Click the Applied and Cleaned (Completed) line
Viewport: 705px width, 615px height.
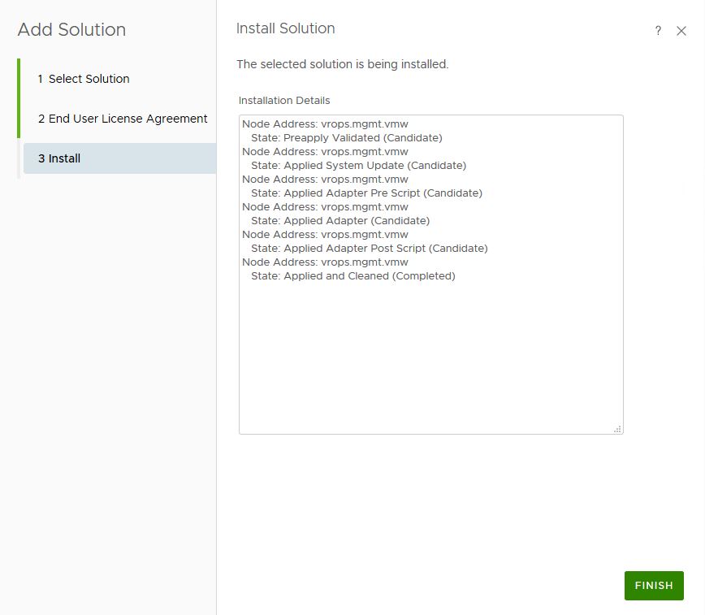point(352,276)
